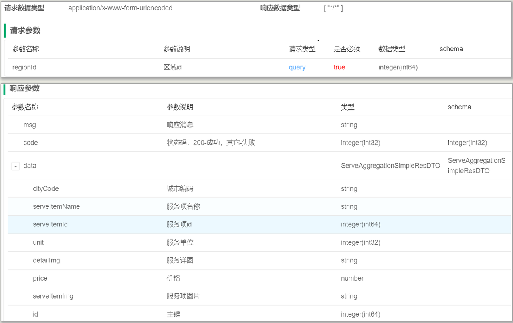Click the true required value

(x=339, y=67)
